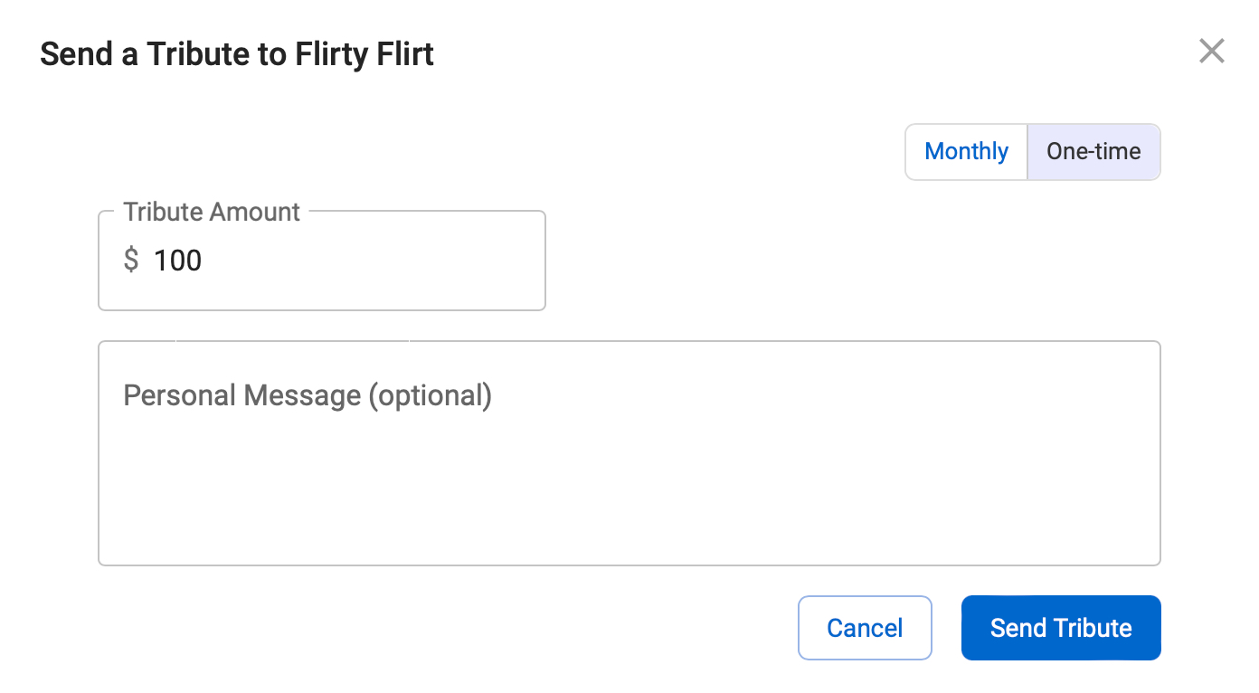
Task: Hit the outlined Cancel button
Action: pyautogui.click(x=865, y=628)
